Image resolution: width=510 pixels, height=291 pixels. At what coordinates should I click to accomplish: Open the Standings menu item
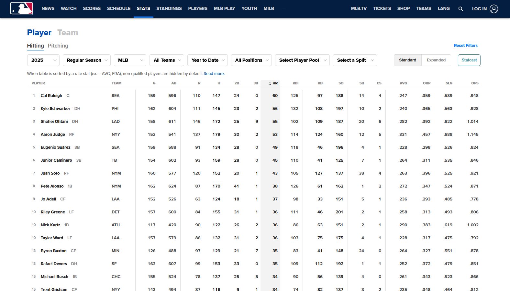tap(169, 8)
